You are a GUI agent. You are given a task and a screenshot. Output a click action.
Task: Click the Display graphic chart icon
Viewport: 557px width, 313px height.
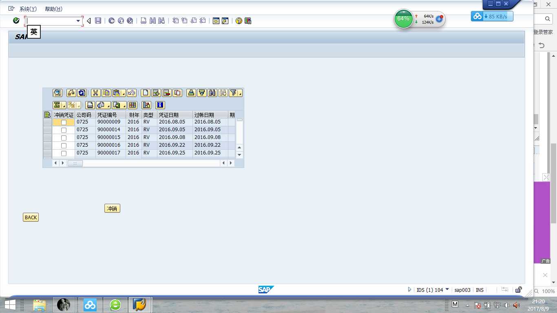pos(146,105)
